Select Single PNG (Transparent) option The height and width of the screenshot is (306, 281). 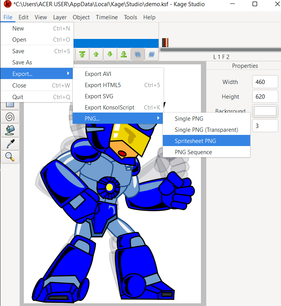[x=207, y=130]
